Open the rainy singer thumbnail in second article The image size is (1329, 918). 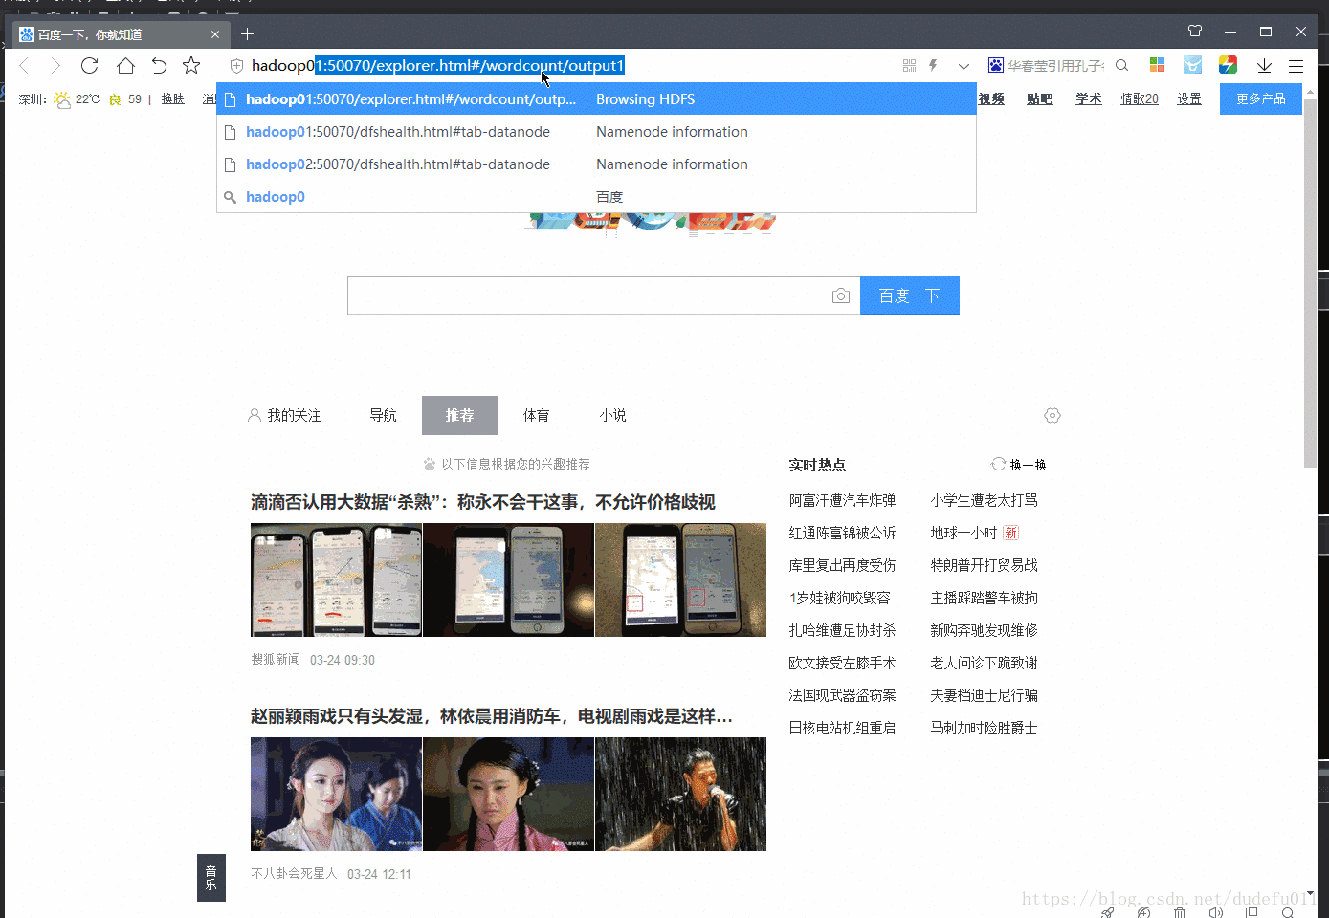(680, 794)
